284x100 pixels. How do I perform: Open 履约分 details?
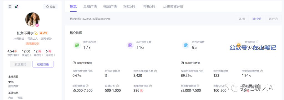[x=39, y=55]
